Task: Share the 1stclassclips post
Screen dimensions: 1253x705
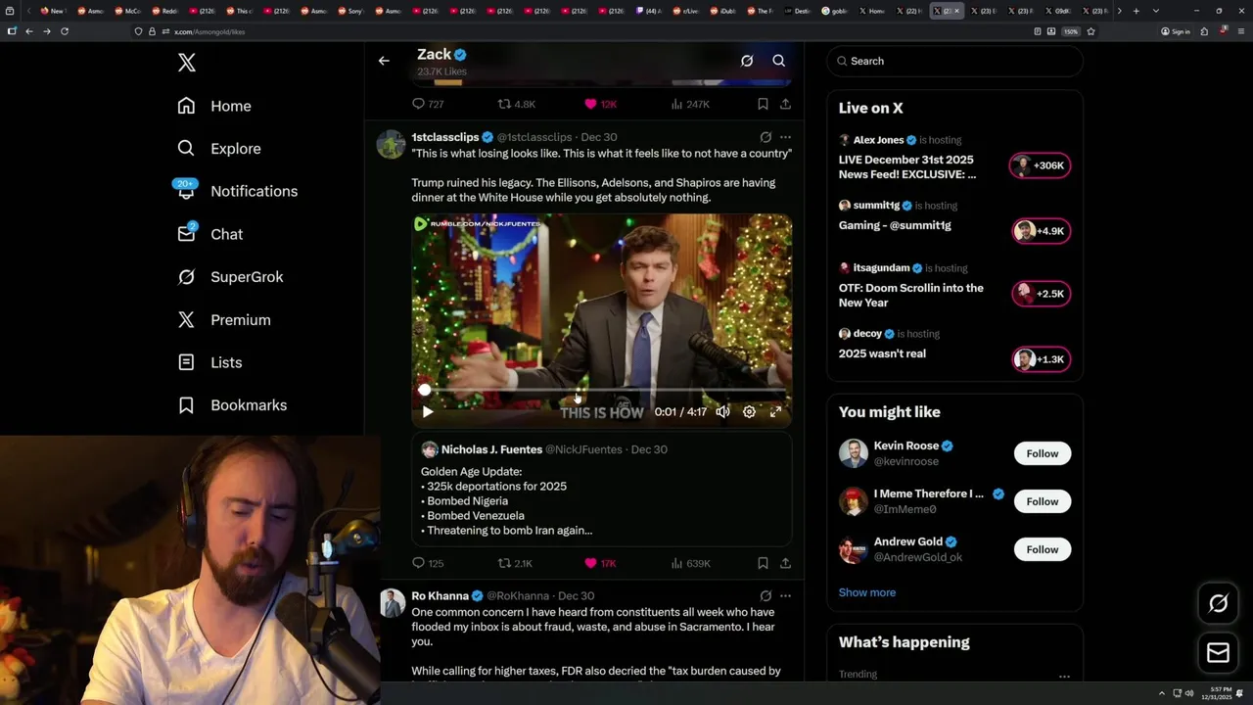Action: [785, 563]
